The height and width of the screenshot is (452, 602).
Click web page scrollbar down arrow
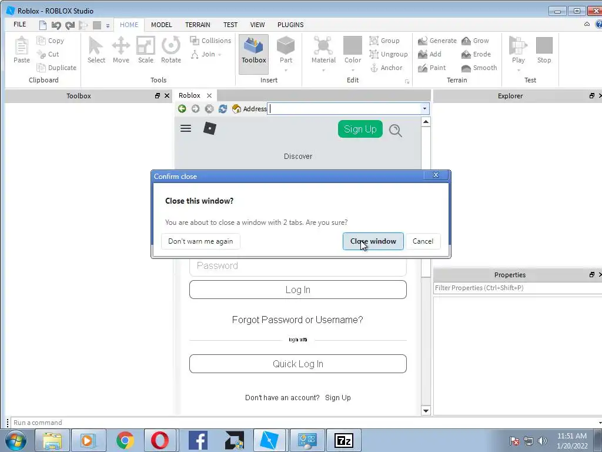(426, 410)
